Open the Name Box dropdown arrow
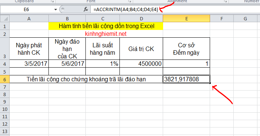The height and width of the screenshot is (136, 260). [x=55, y=10]
